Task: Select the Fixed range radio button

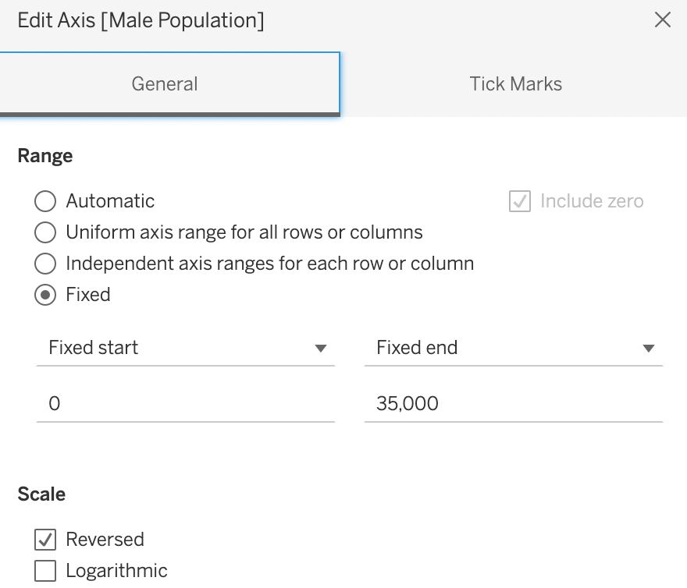Action: [46, 295]
